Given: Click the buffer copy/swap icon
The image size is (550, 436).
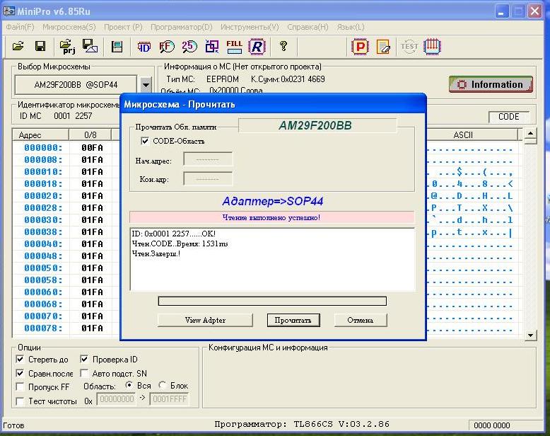Looking at the screenshot, I should 212,46.
